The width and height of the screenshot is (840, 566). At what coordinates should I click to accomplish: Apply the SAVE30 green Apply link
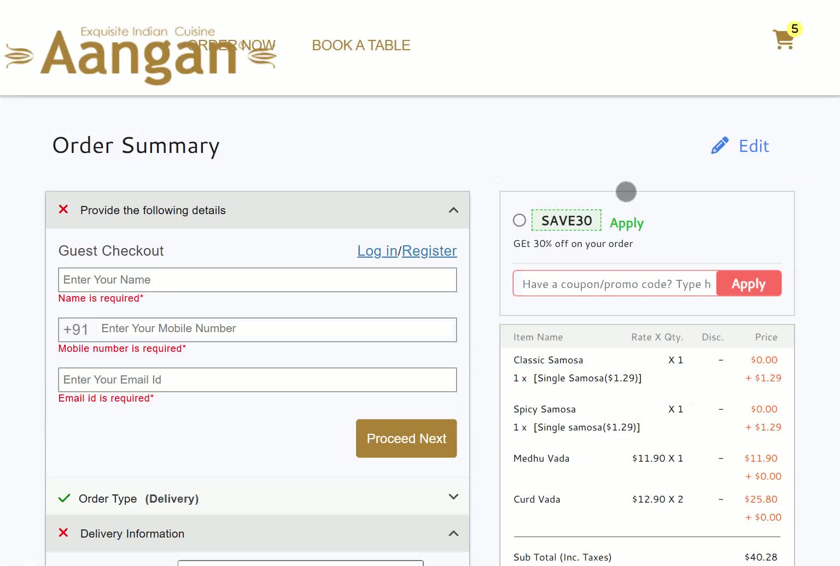[627, 223]
